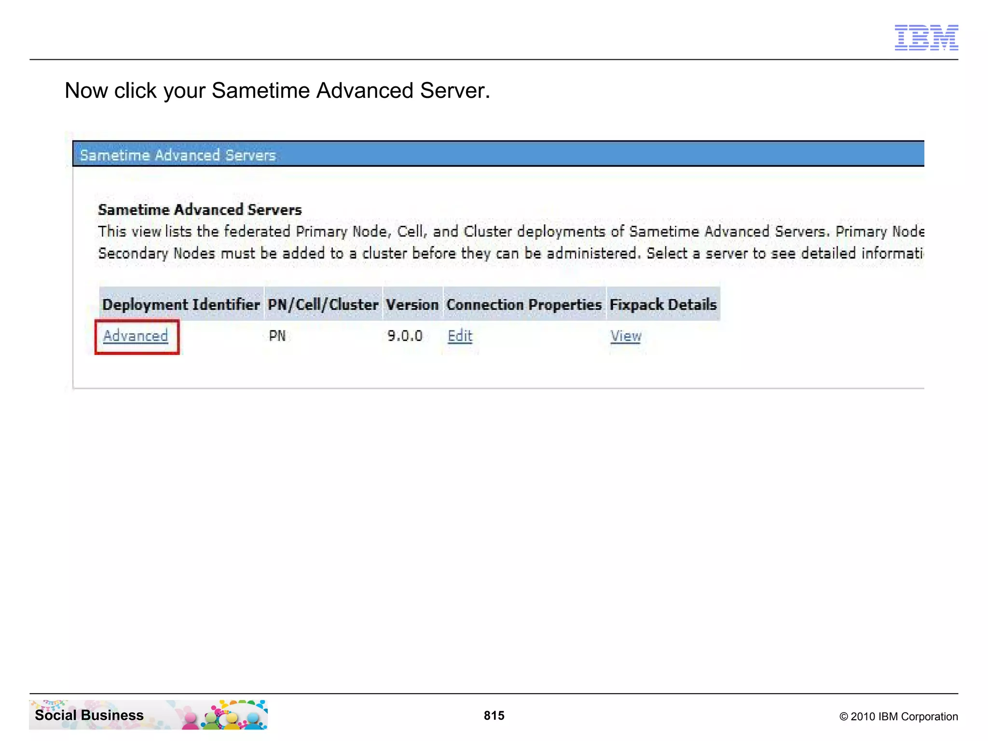988x741 pixels.
Task: Click the 2010 IBM Corporation copyright text
Action: click(x=899, y=716)
